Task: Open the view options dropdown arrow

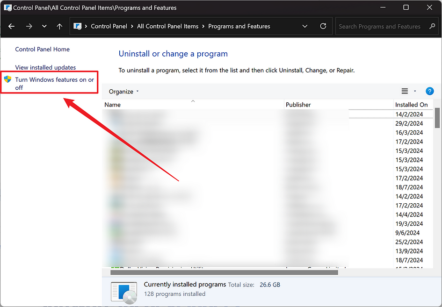Action: click(415, 91)
